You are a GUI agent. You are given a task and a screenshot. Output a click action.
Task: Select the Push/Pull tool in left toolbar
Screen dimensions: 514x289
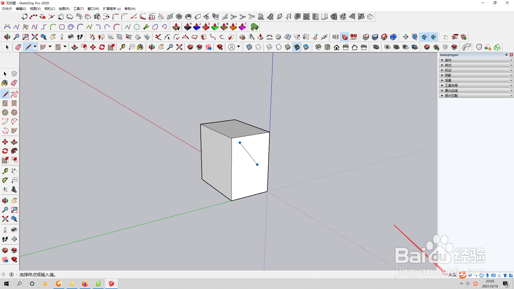(14, 142)
